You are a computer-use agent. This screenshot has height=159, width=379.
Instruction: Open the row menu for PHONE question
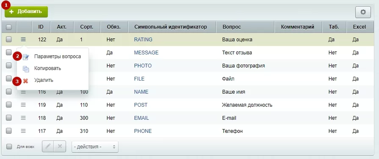tap(23, 131)
